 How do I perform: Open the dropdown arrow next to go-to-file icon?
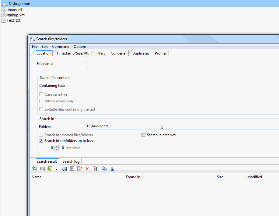[x=56, y=169]
